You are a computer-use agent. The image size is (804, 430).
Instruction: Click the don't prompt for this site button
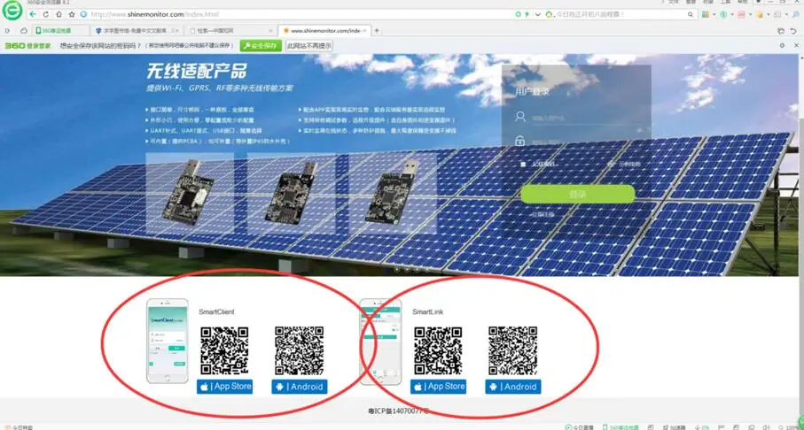309,45
